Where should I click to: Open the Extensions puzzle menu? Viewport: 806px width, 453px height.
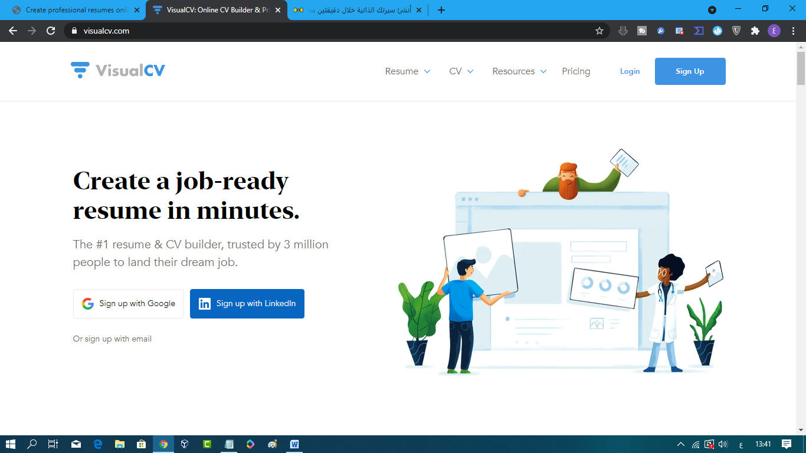[x=755, y=31]
